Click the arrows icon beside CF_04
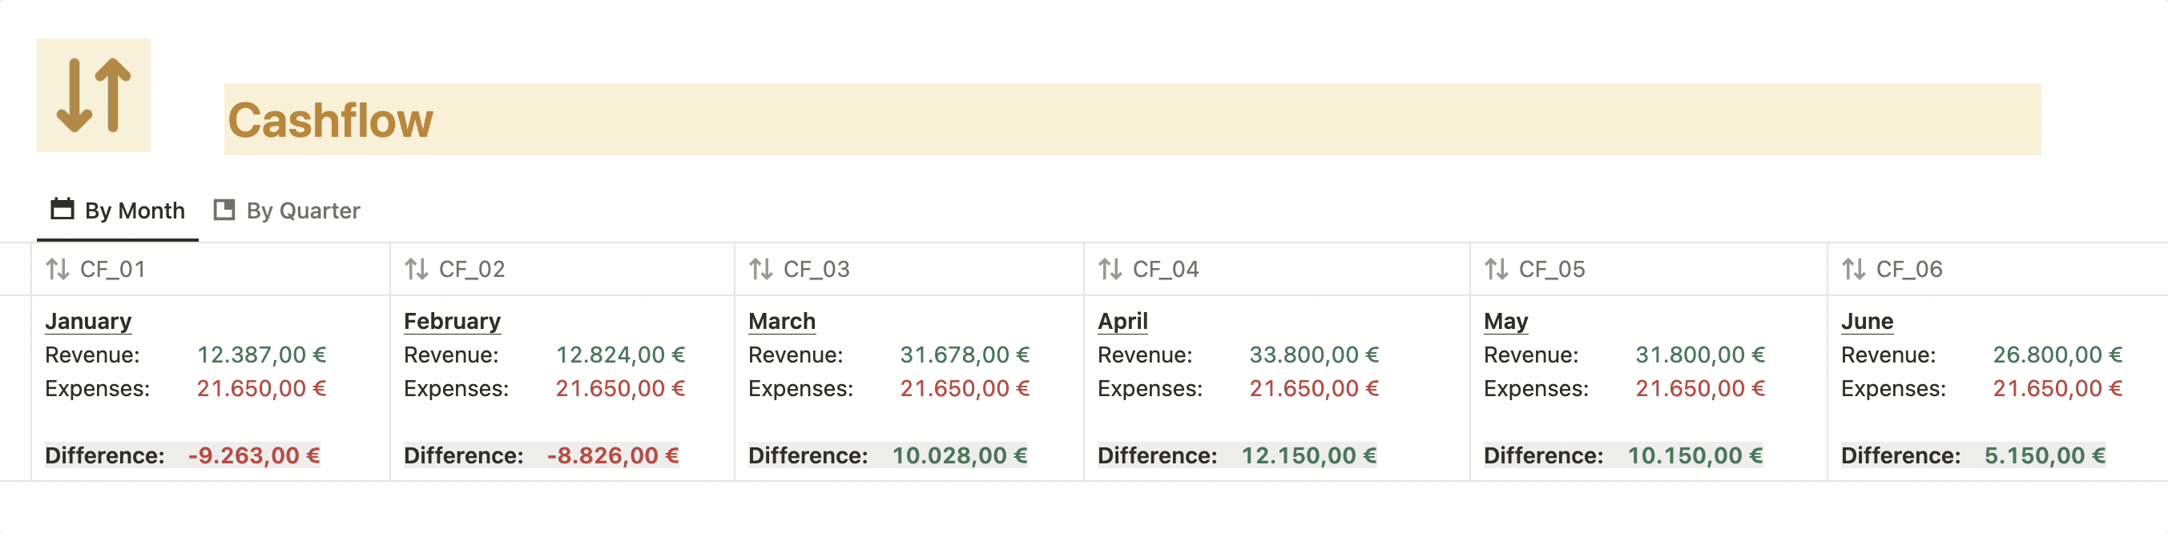The image size is (2168, 533). click(x=1110, y=269)
